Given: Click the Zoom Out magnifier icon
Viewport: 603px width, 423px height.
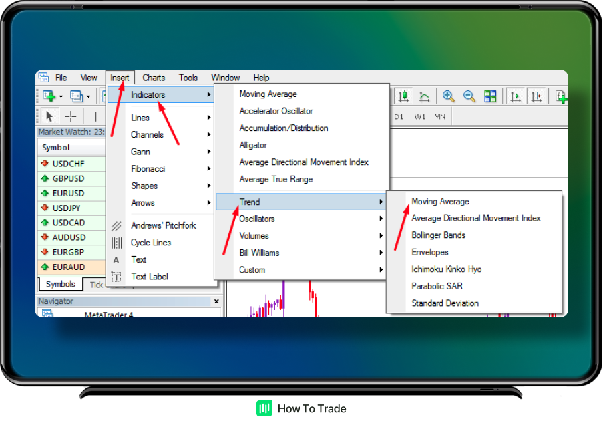Looking at the screenshot, I should click(469, 97).
